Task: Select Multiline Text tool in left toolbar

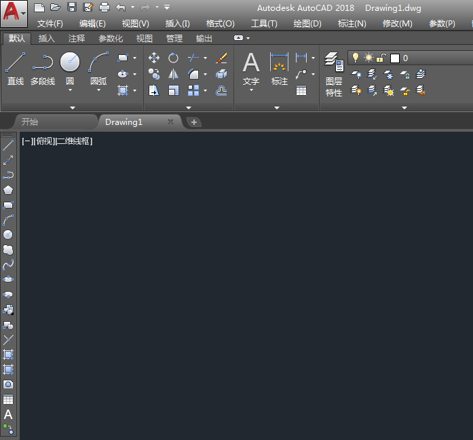Action: [x=8, y=415]
